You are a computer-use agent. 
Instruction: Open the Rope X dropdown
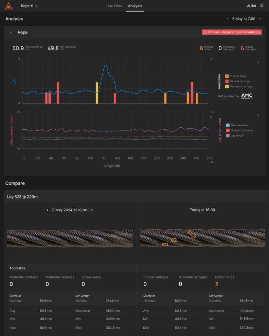point(29,6)
